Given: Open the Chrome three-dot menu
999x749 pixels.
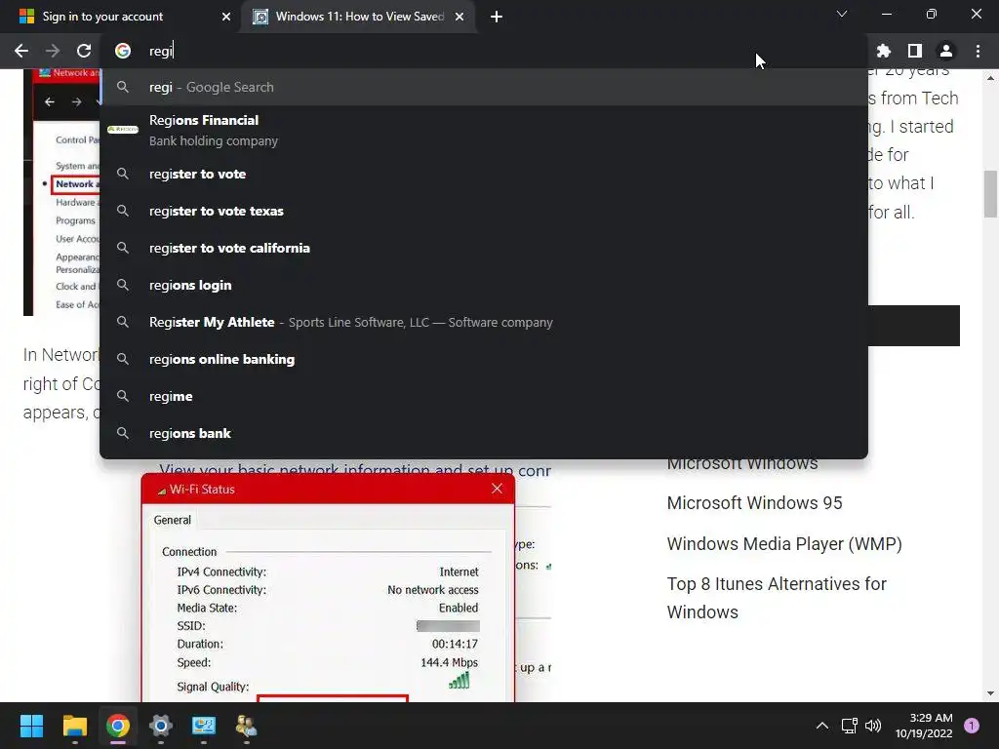Looking at the screenshot, I should [x=978, y=51].
